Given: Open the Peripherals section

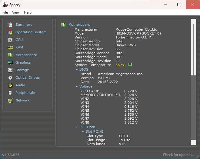Looking at the screenshot, I should [25, 93].
